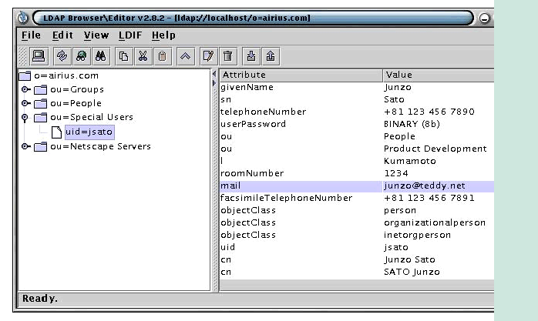Open the LDIF menu
This screenshot has width=538, height=321.
point(130,35)
